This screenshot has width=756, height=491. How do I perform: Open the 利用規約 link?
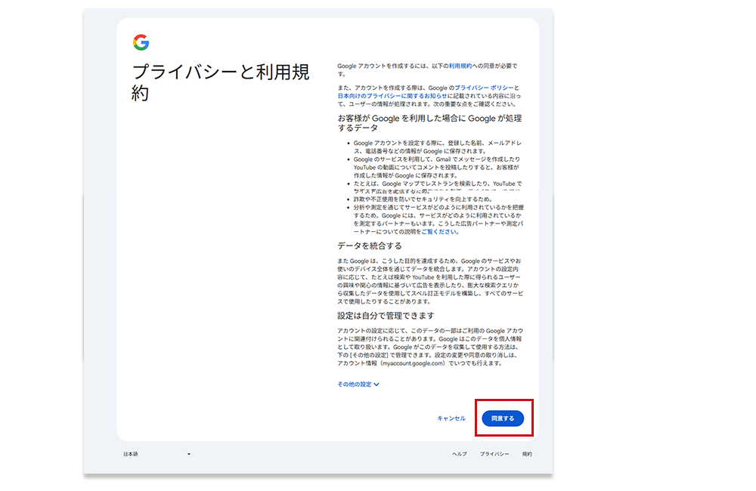(460, 66)
